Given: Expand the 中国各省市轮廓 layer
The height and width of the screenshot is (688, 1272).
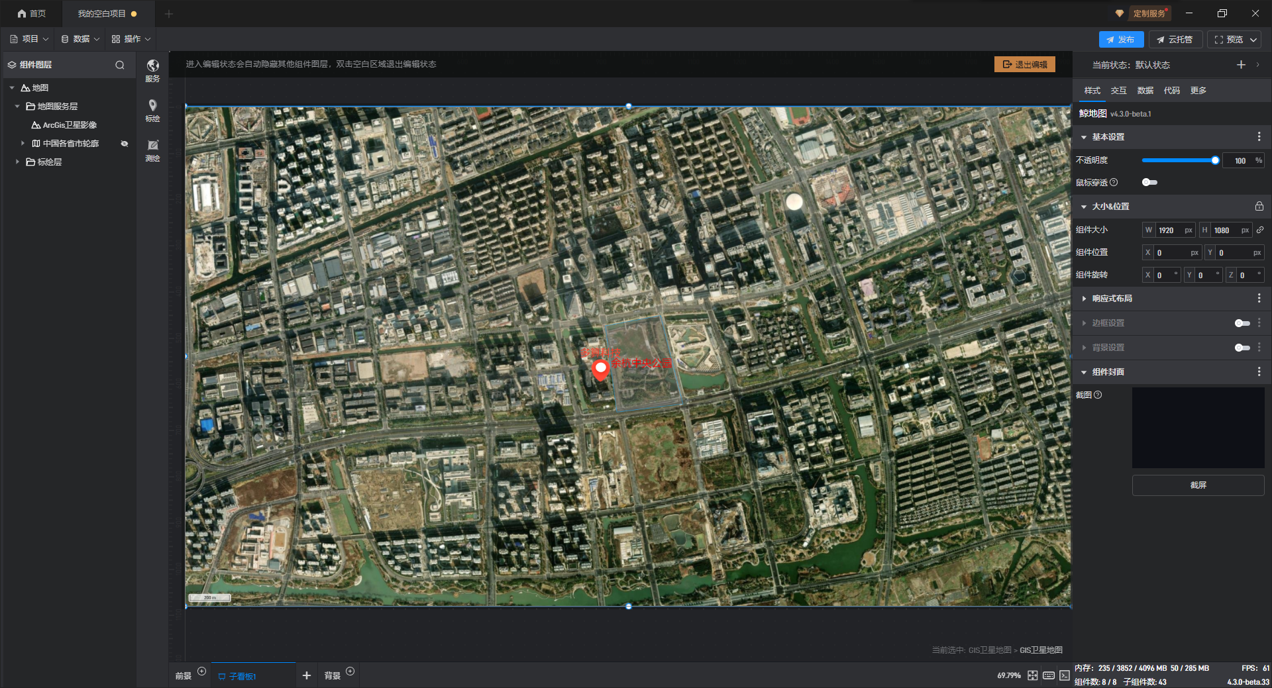Looking at the screenshot, I should (23, 143).
